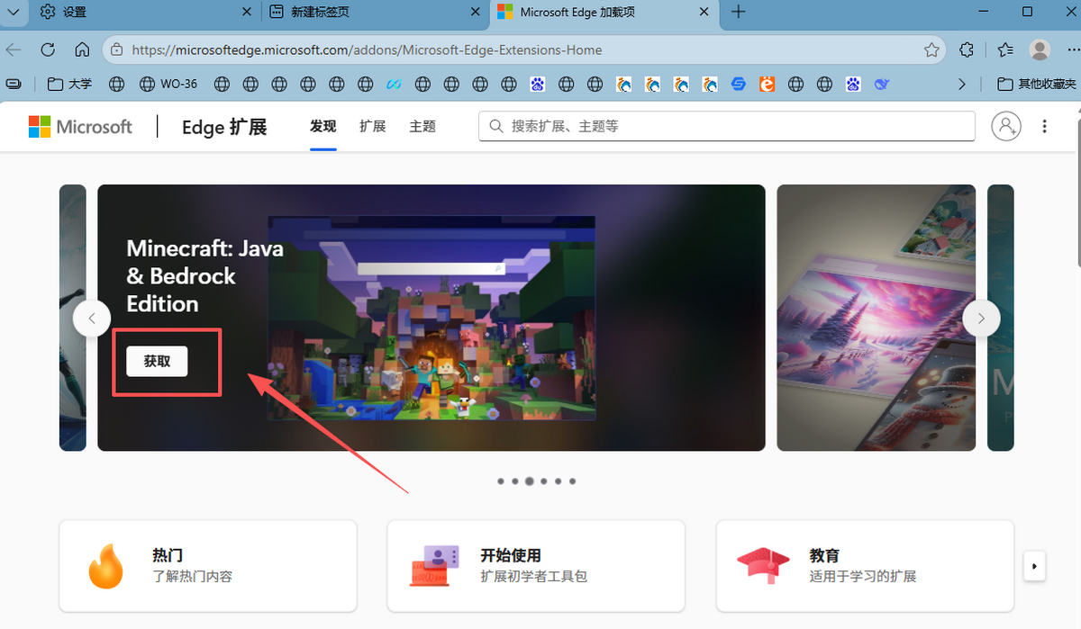Add this page to favorites star

click(x=932, y=50)
